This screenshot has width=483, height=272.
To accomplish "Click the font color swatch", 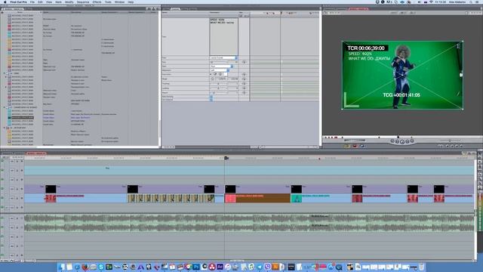I will coord(225,74).
